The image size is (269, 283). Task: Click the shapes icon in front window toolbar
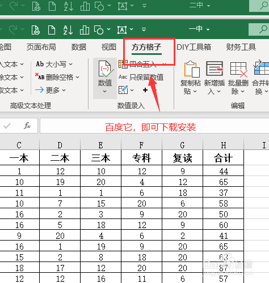[99, 30]
